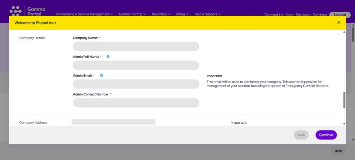The width and height of the screenshot is (355, 160).
Task: Click the Help link in header
Action: tap(289, 15)
